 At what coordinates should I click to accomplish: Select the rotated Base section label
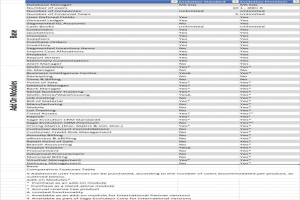(x=13, y=34)
